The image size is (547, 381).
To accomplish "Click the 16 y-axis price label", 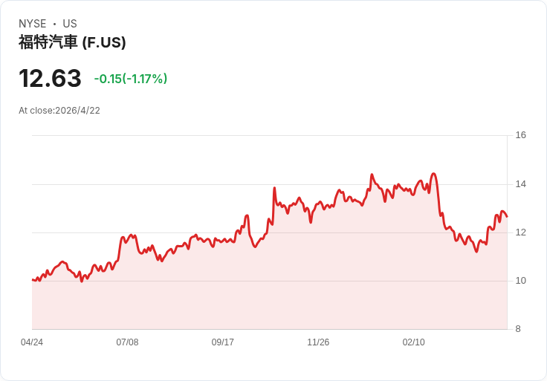I will (520, 135).
